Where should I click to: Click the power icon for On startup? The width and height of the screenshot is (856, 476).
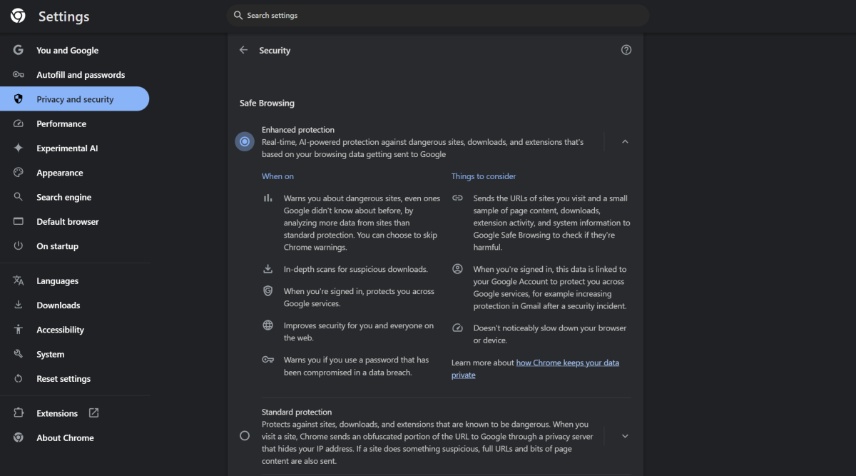pos(19,245)
